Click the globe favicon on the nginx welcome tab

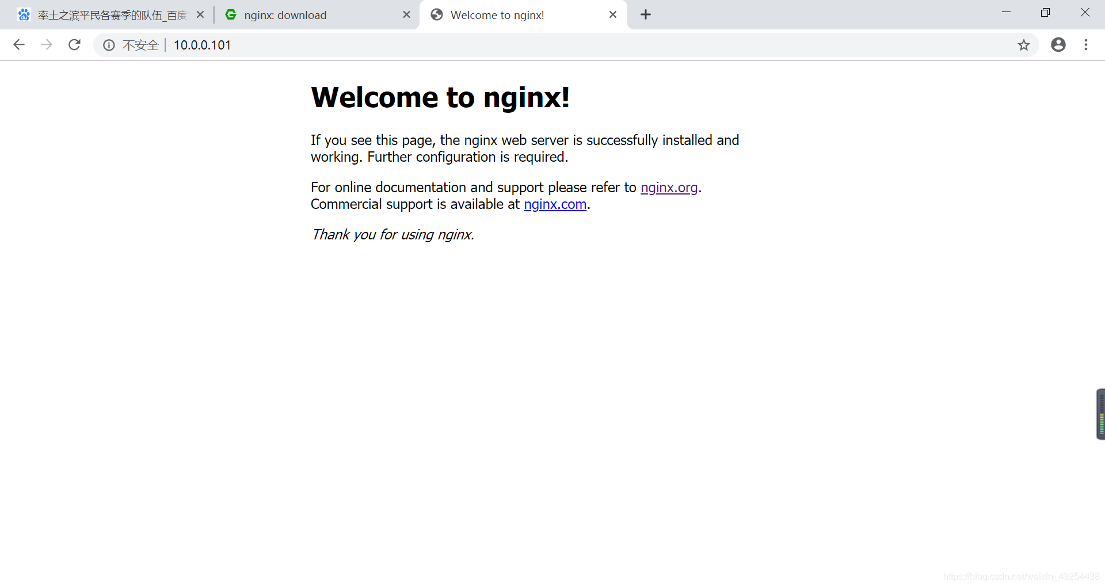[x=437, y=15]
